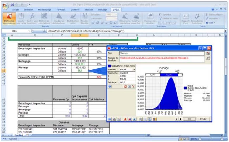The height and width of the screenshot is (142, 229).
Task: Open Ajuster les distributions in the ribbon
Action: pyautogui.click(x=59, y=18)
